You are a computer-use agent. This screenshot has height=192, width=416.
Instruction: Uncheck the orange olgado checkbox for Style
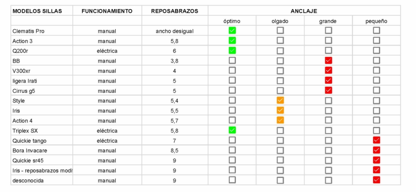pos(280,100)
